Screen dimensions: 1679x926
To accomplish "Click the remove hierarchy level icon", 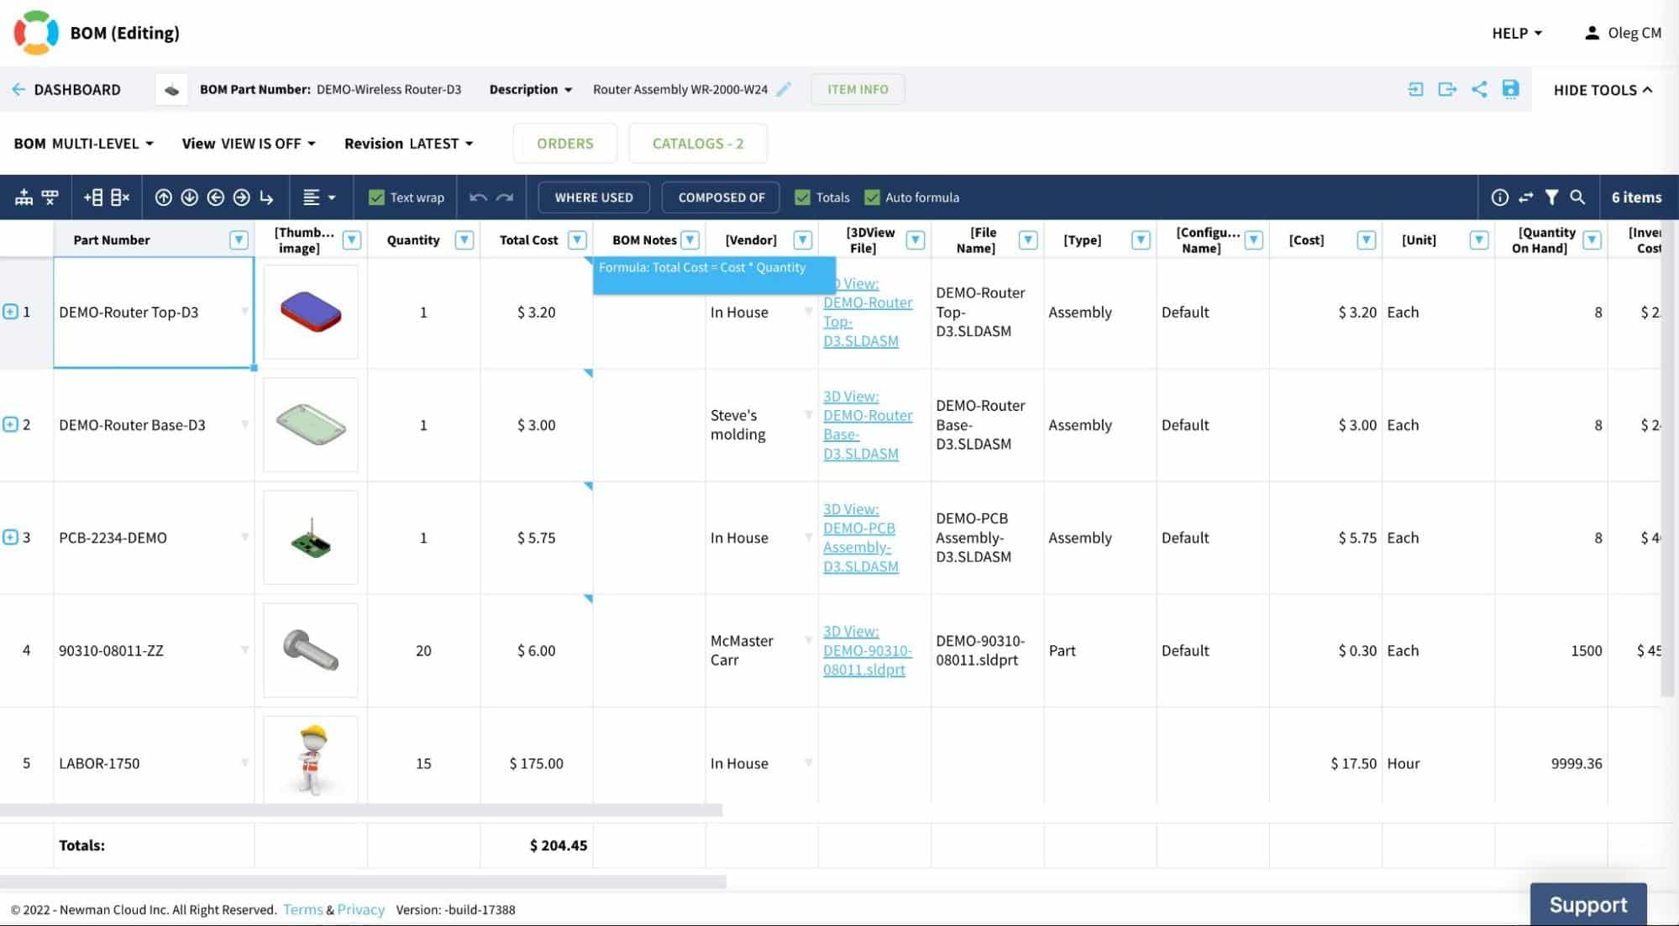I will (x=50, y=197).
